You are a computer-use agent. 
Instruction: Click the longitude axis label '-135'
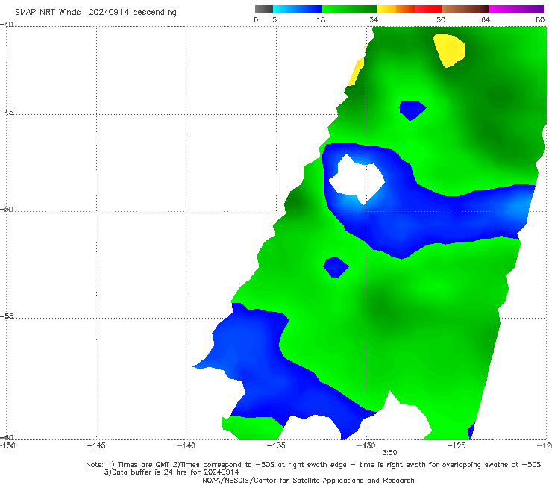276,445
